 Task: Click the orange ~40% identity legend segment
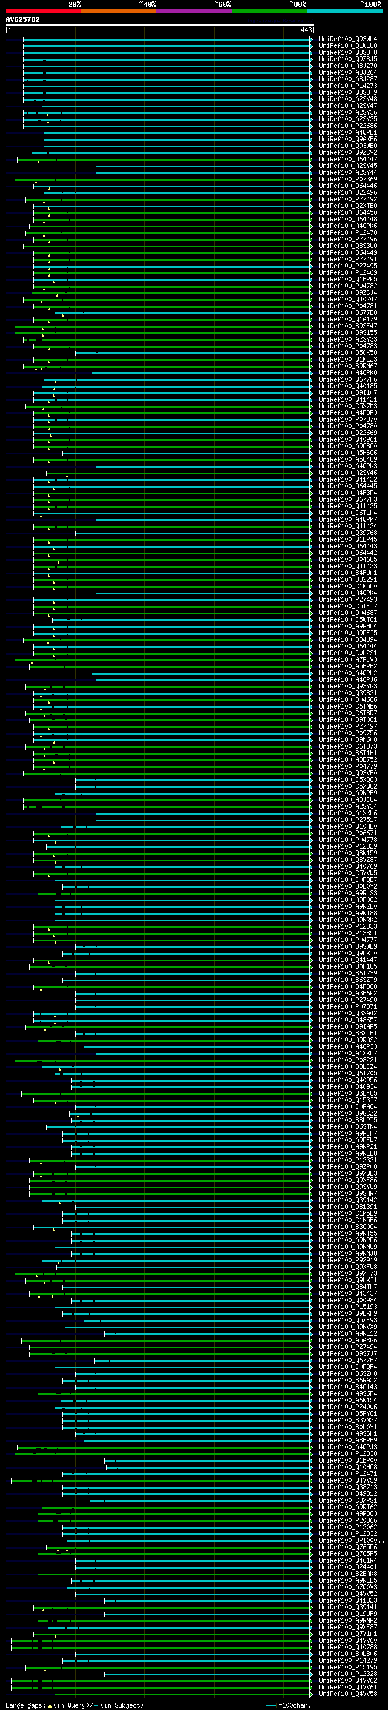(x=119, y=11)
